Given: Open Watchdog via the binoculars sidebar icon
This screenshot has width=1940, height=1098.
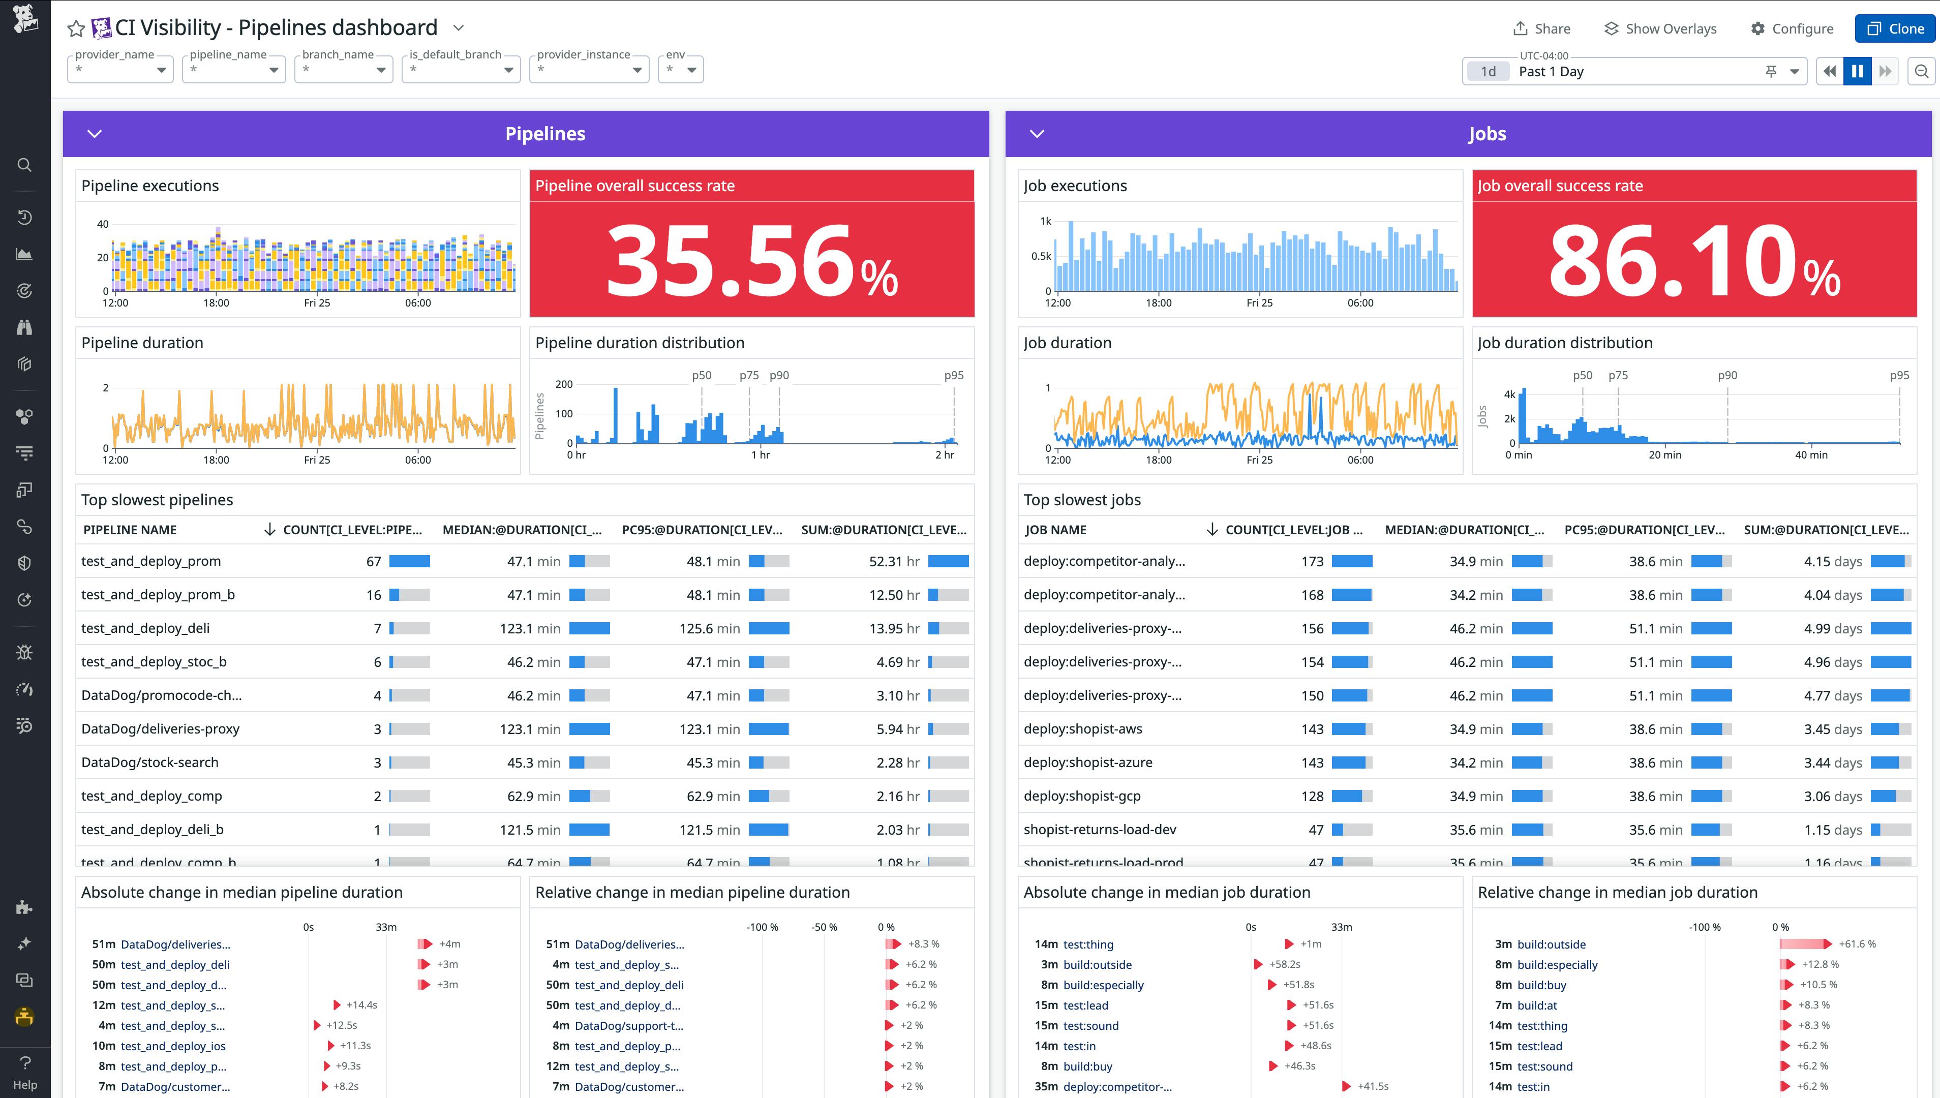Looking at the screenshot, I should coord(25,327).
